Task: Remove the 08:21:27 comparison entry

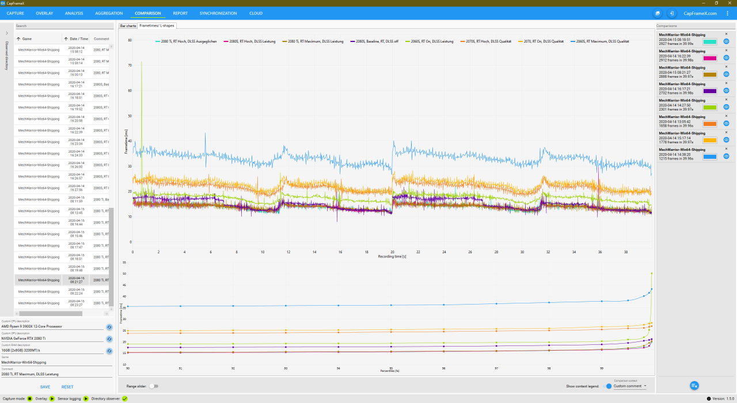Action: pyautogui.click(x=726, y=67)
